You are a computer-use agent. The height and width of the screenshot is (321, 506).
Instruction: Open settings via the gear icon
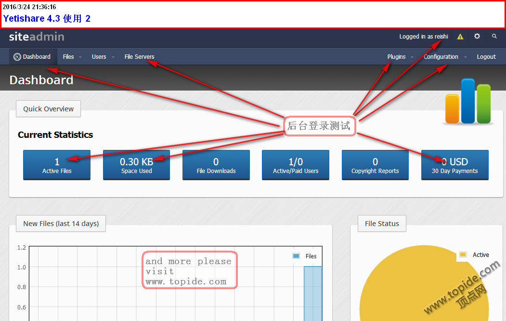[x=477, y=36]
